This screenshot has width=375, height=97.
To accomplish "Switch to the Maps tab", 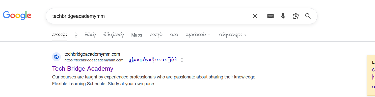I will pyautogui.click(x=137, y=35).
